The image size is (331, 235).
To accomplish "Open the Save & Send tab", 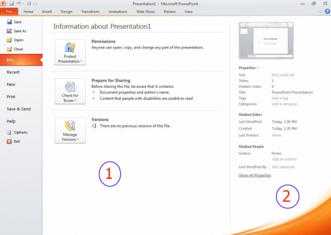I will pos(19,109).
